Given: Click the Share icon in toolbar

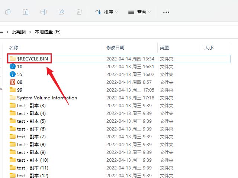Looking at the screenshot, I should 61,12.
